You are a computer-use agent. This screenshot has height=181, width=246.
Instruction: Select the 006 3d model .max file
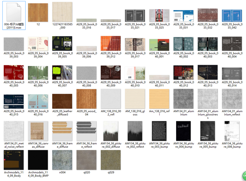14,12
